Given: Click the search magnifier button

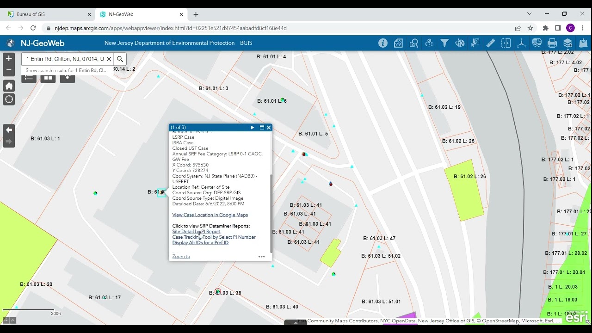Looking at the screenshot, I should (120, 59).
